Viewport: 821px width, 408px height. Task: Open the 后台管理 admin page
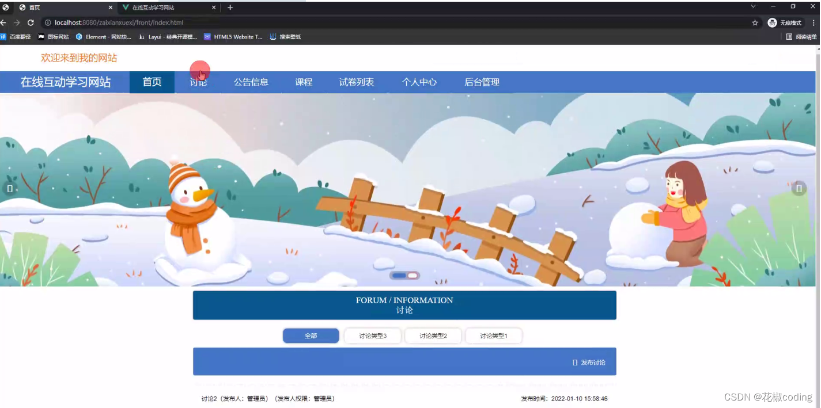(x=483, y=82)
